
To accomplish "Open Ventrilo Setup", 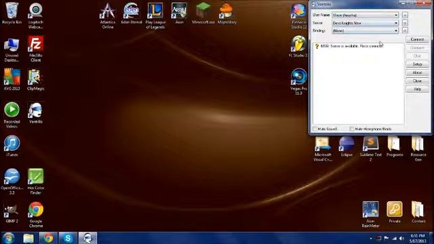I will pyautogui.click(x=417, y=64).
